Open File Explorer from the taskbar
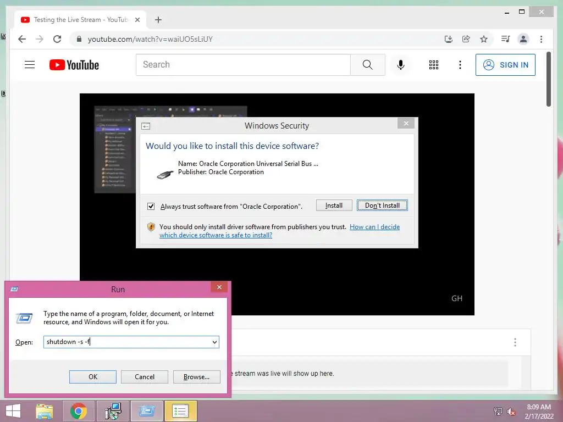Image resolution: width=563 pixels, height=422 pixels. click(44, 411)
